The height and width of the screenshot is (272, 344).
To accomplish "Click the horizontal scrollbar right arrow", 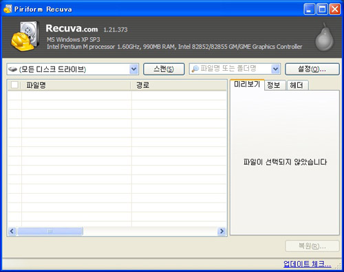I will (x=222, y=231).
